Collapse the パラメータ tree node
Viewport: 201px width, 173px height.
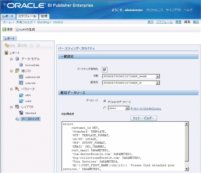tap(11, 89)
